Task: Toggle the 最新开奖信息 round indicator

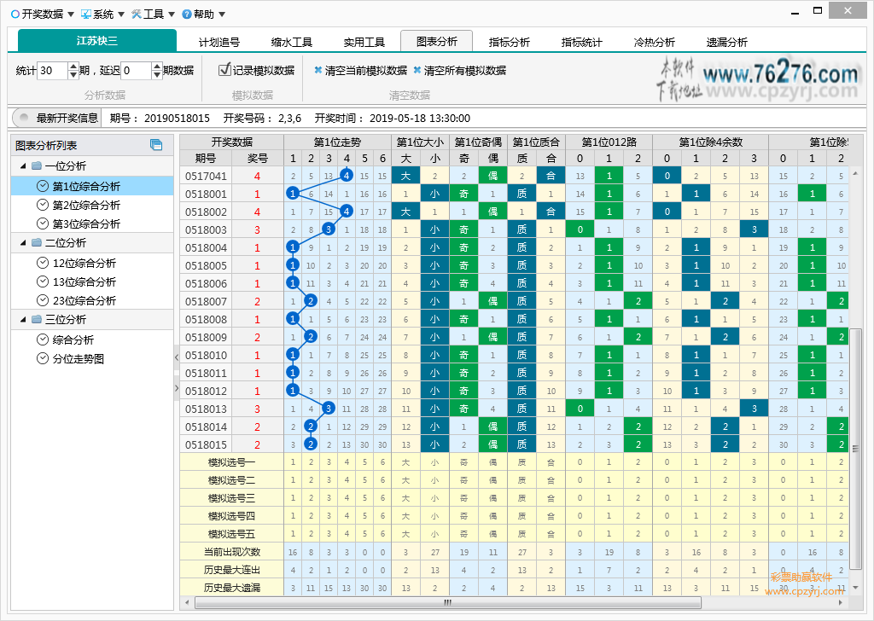Action: (x=24, y=118)
